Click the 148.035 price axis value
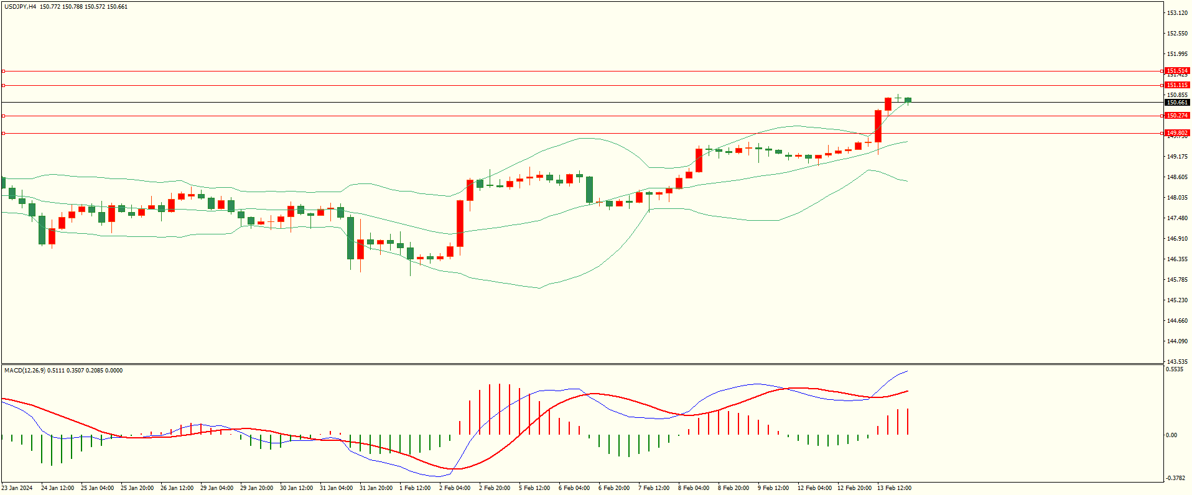Image resolution: width=1192 pixels, height=495 pixels. 1177,198
